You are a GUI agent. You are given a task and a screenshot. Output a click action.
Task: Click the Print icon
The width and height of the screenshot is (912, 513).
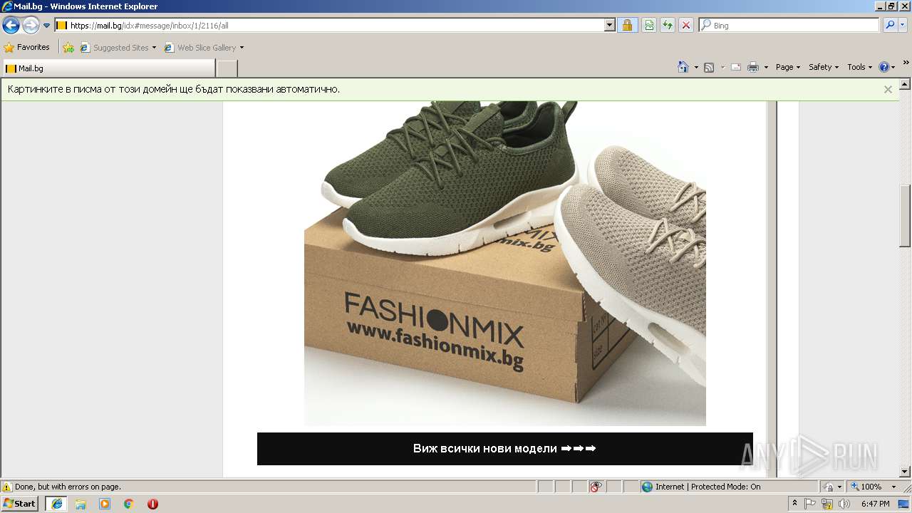[x=753, y=67]
